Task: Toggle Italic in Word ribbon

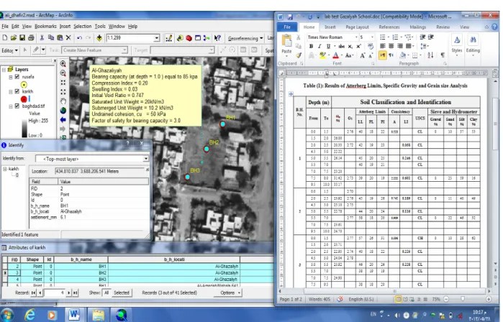Action: pos(320,47)
